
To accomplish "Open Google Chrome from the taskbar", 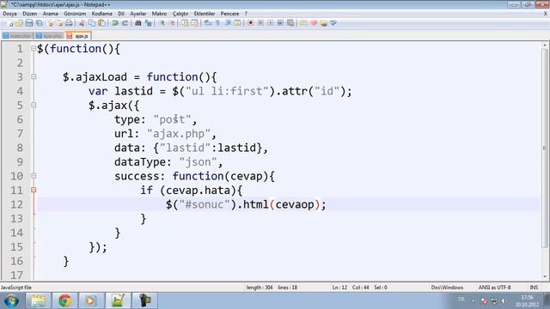I will click(65, 300).
